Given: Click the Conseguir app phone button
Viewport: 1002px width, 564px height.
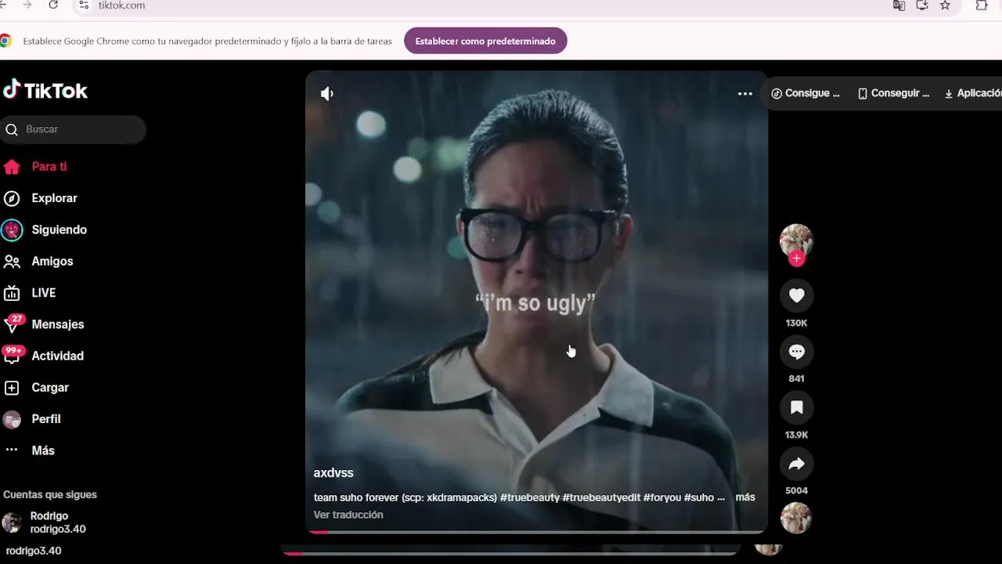Looking at the screenshot, I should point(894,93).
